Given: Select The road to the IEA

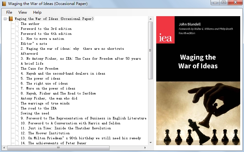Looking at the screenshot, I should click(x=39, y=108).
